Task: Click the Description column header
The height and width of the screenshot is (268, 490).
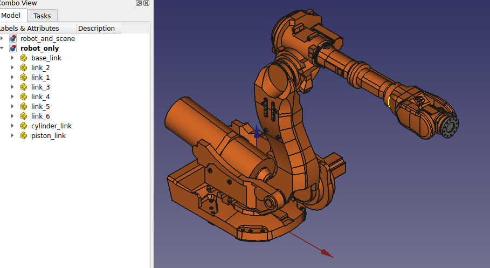Action: point(96,29)
